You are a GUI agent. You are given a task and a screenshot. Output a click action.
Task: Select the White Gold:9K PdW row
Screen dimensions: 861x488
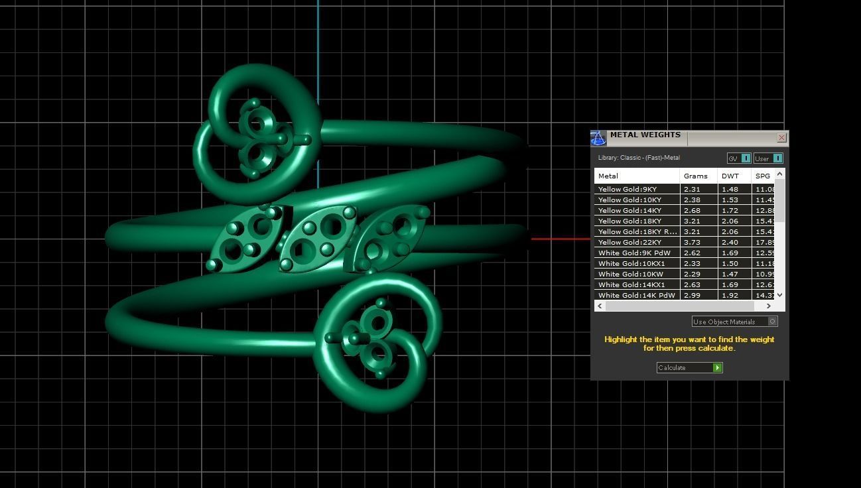point(685,253)
